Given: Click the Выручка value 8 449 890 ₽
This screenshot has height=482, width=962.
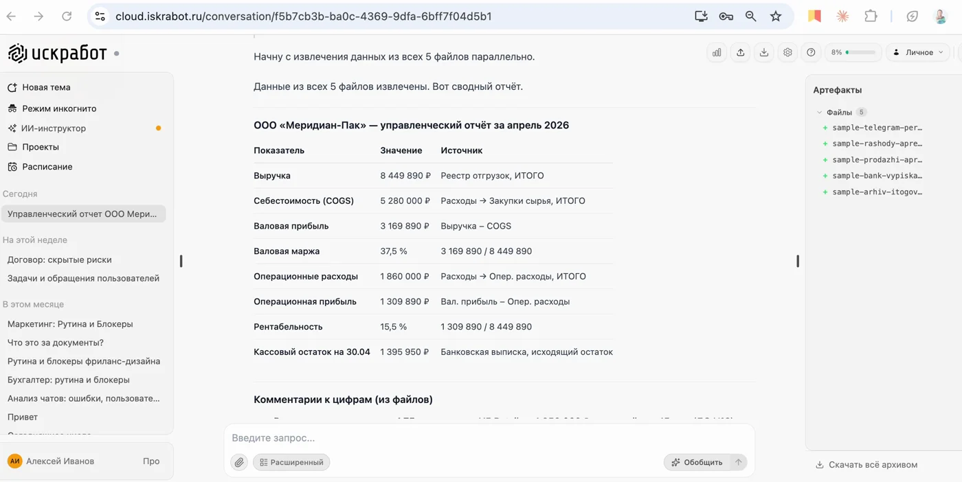Looking at the screenshot, I should tap(405, 176).
